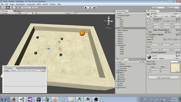Click the Pause button
The image size is (181, 102).
[90, 8]
